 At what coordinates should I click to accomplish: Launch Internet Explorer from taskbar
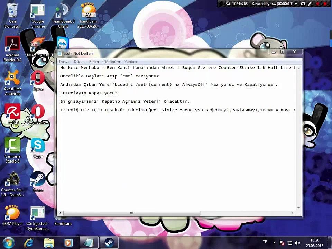pyautogui.click(x=29, y=243)
